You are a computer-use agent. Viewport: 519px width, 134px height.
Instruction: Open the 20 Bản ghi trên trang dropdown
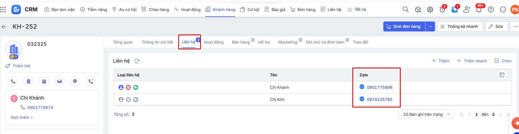426,114
